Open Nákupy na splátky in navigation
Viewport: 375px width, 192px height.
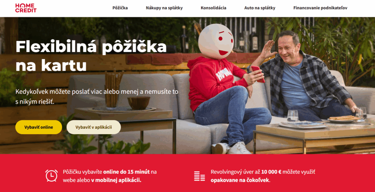[x=164, y=8]
